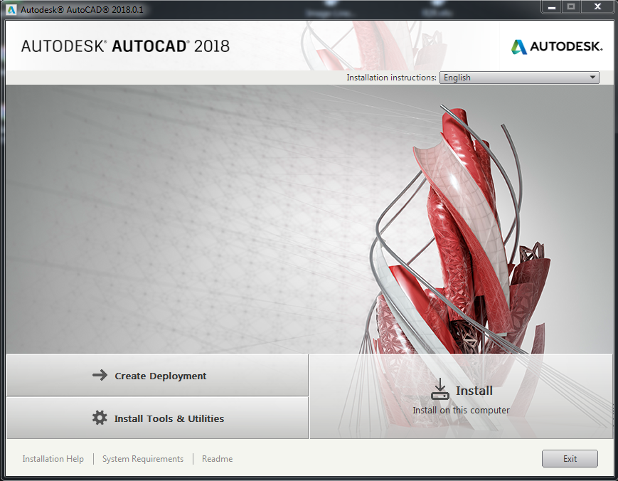Click the Exit button
This screenshot has height=481, width=618.
[x=570, y=458]
